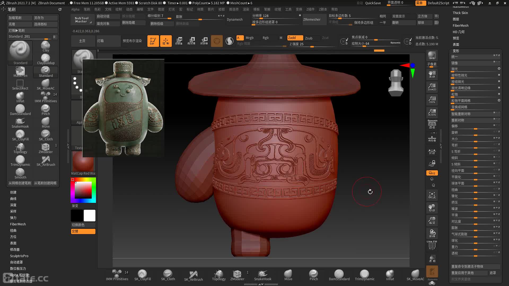Toggle Line Fill PolyF display
This screenshot has width=509, height=286.
(432, 245)
